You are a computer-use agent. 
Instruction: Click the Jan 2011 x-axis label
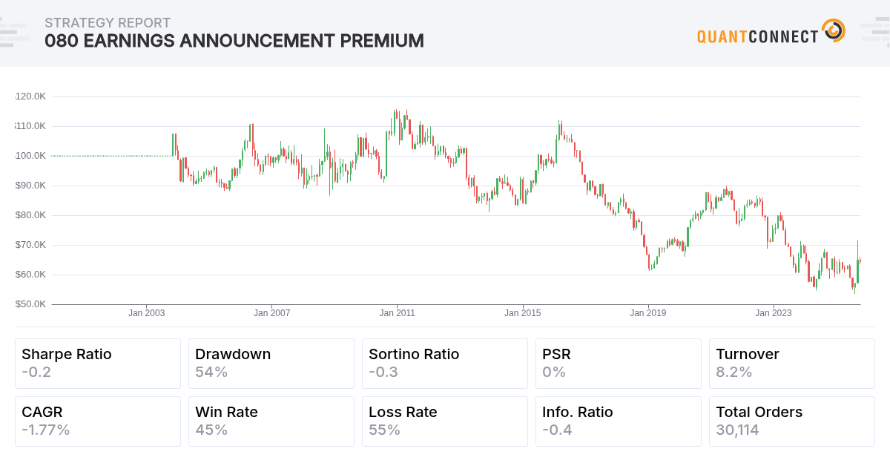398,313
